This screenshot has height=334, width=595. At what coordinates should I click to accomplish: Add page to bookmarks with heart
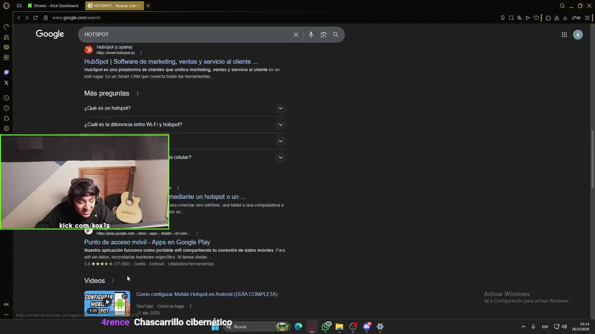[x=536, y=18]
